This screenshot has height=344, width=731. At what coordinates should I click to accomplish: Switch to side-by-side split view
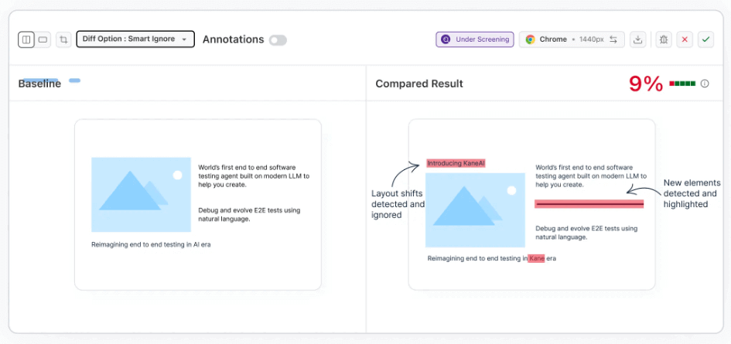click(26, 39)
